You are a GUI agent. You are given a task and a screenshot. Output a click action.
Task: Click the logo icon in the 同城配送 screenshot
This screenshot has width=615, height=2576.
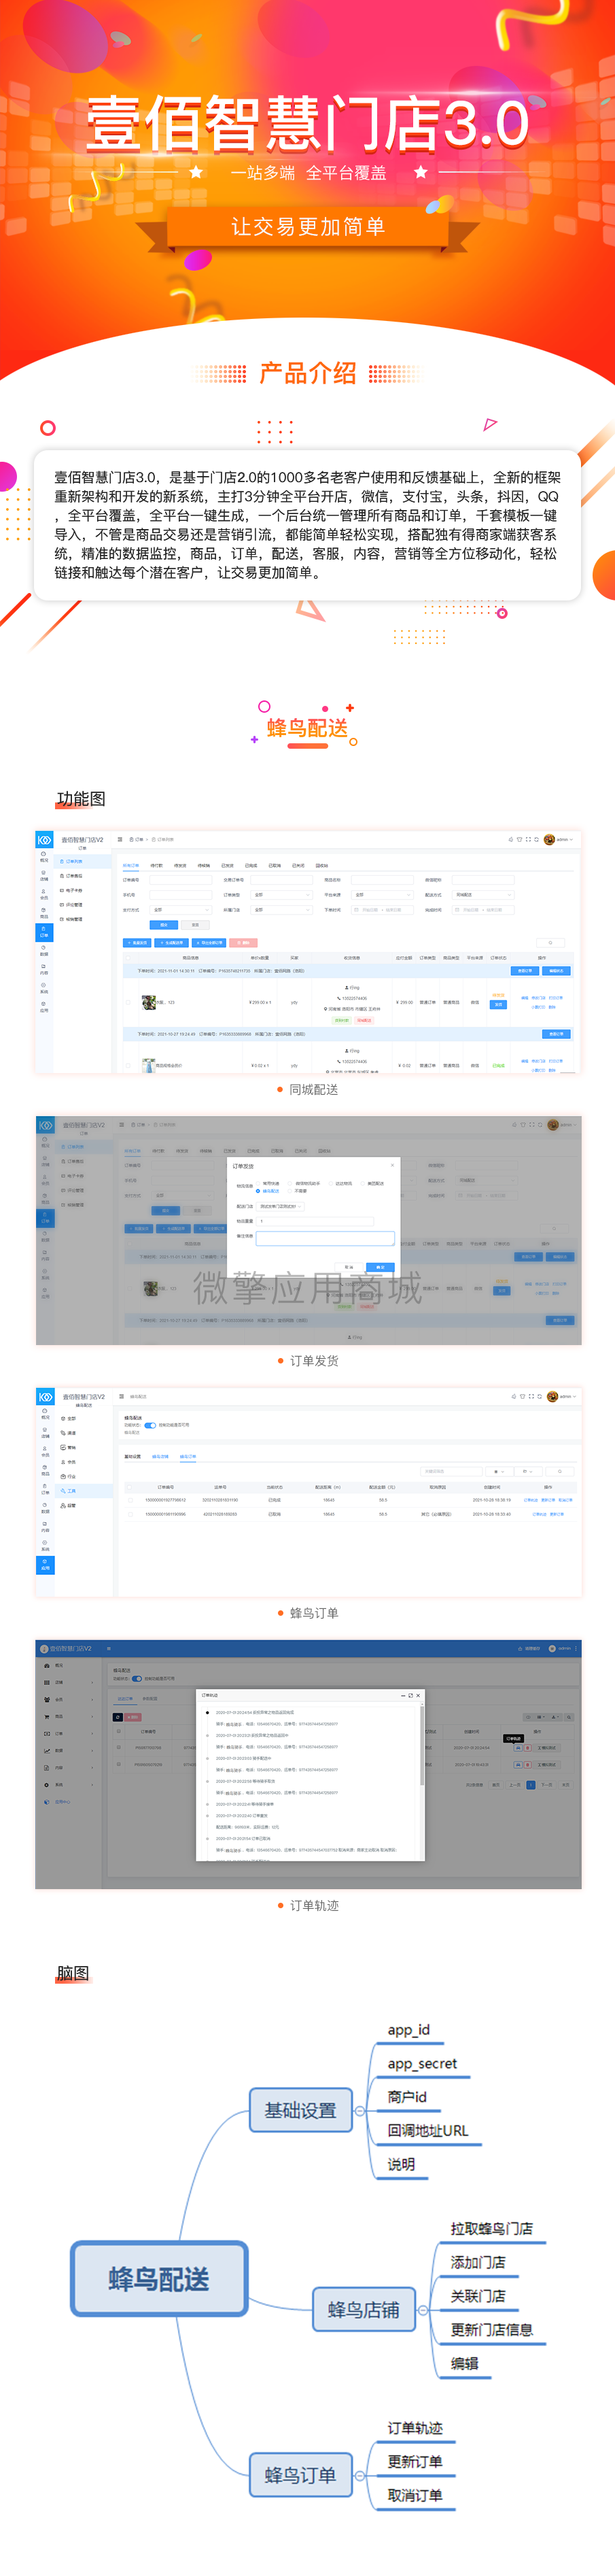(x=45, y=840)
